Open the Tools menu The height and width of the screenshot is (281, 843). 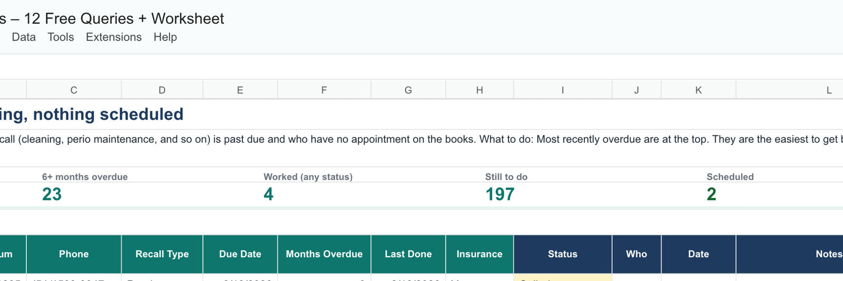click(x=61, y=37)
